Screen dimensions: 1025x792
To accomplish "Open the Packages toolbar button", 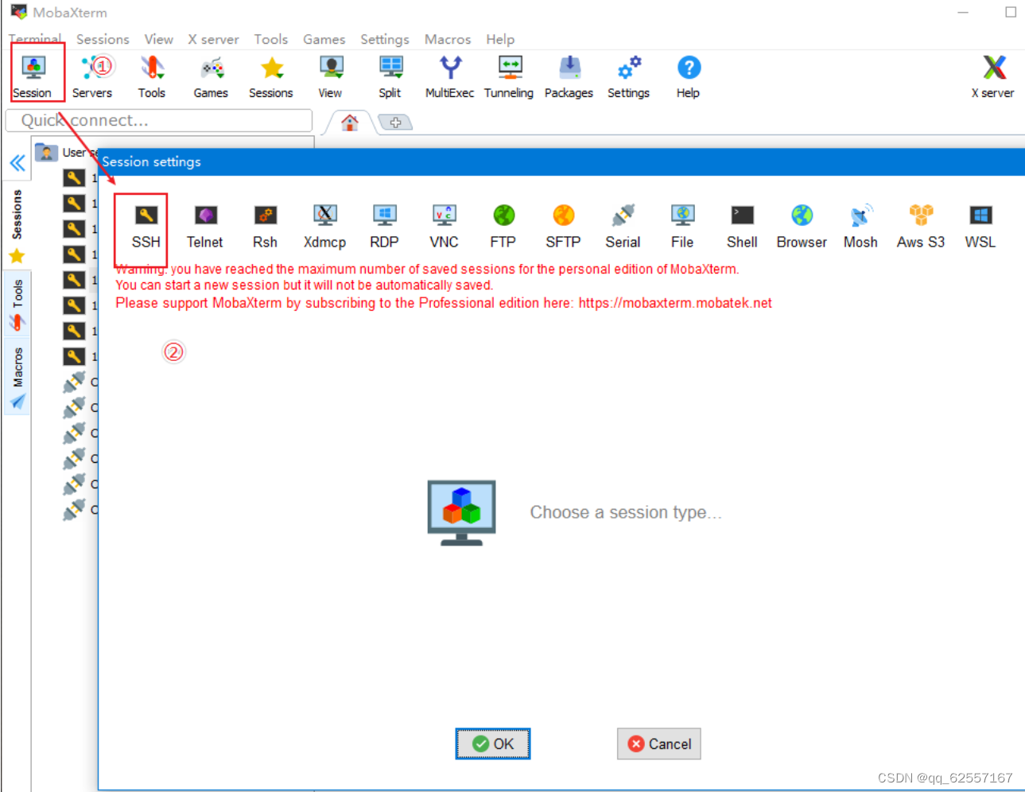I will (x=569, y=76).
